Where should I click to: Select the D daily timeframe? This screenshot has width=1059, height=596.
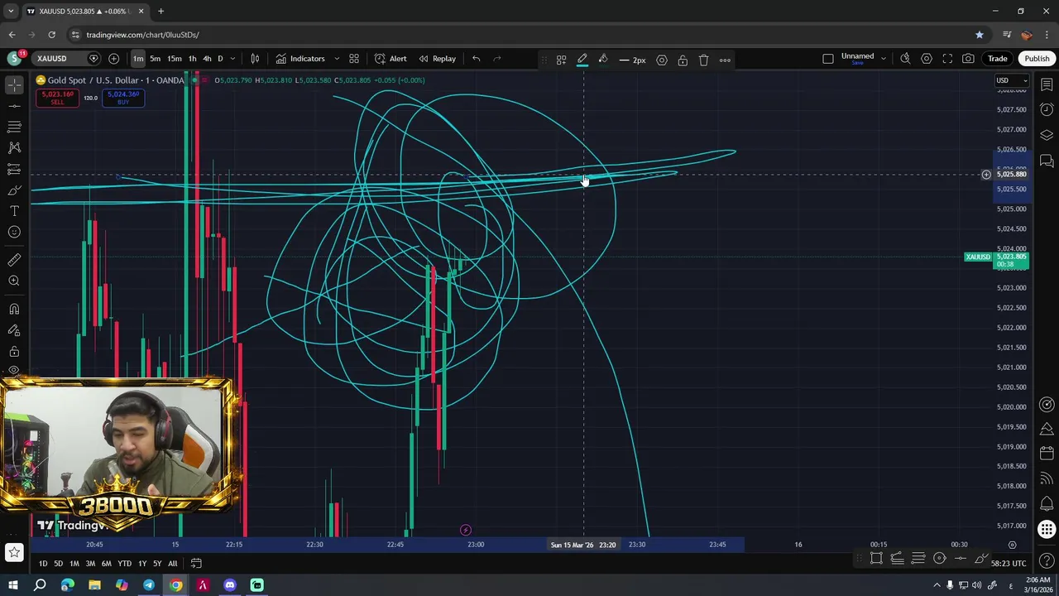pyautogui.click(x=220, y=59)
